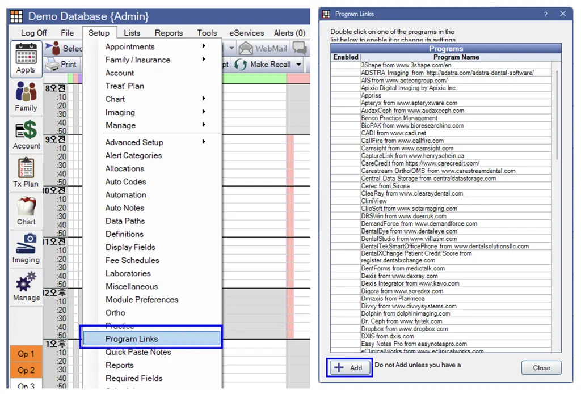Open the Manage gears icon
Screen dimensions: 581x394
[x=26, y=281]
